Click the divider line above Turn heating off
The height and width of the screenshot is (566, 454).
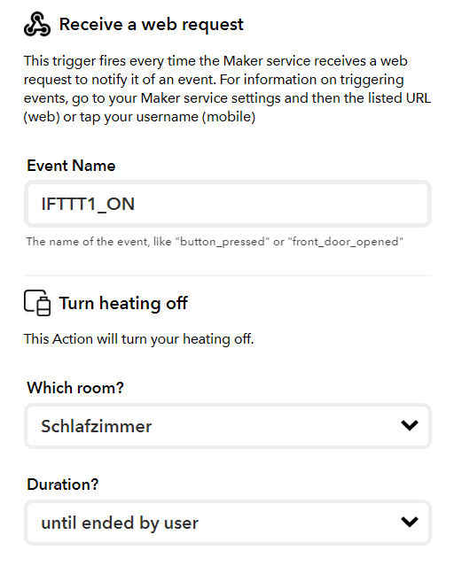click(228, 275)
